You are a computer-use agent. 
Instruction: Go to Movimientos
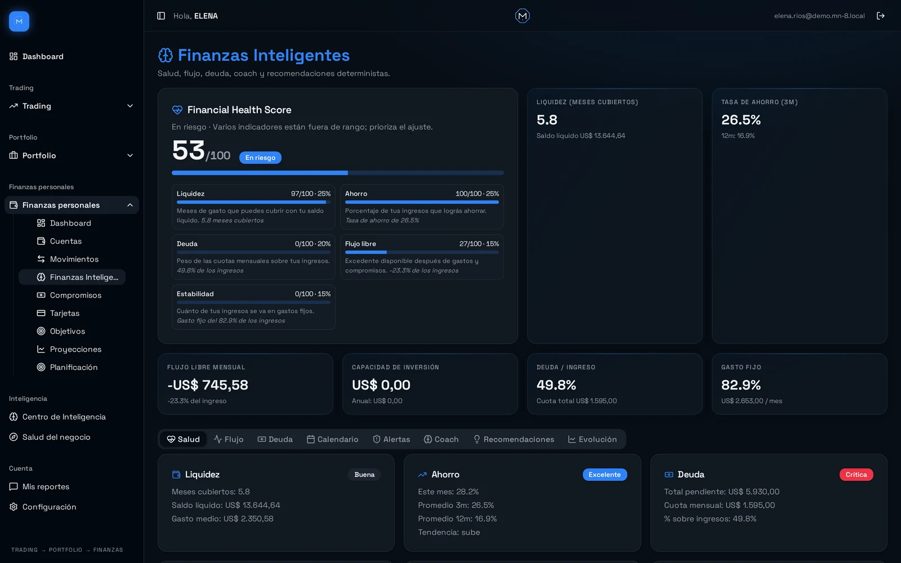click(72, 259)
